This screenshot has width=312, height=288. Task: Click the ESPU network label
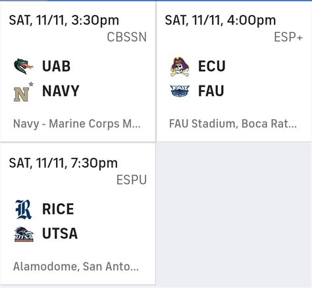coord(132,180)
